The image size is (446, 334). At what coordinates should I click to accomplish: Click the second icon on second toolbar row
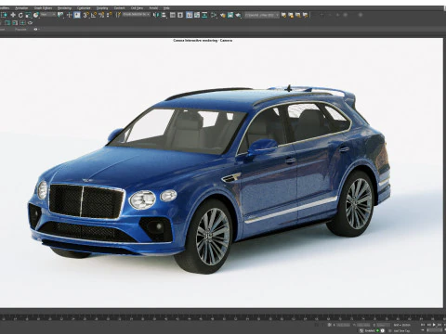15,22
